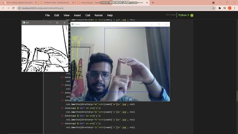Click the page vertical scrollbar thumb
Screen dimensions: 238x134
tap(237, 96)
